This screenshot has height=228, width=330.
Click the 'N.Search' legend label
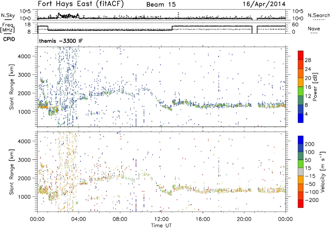tap(318, 15)
